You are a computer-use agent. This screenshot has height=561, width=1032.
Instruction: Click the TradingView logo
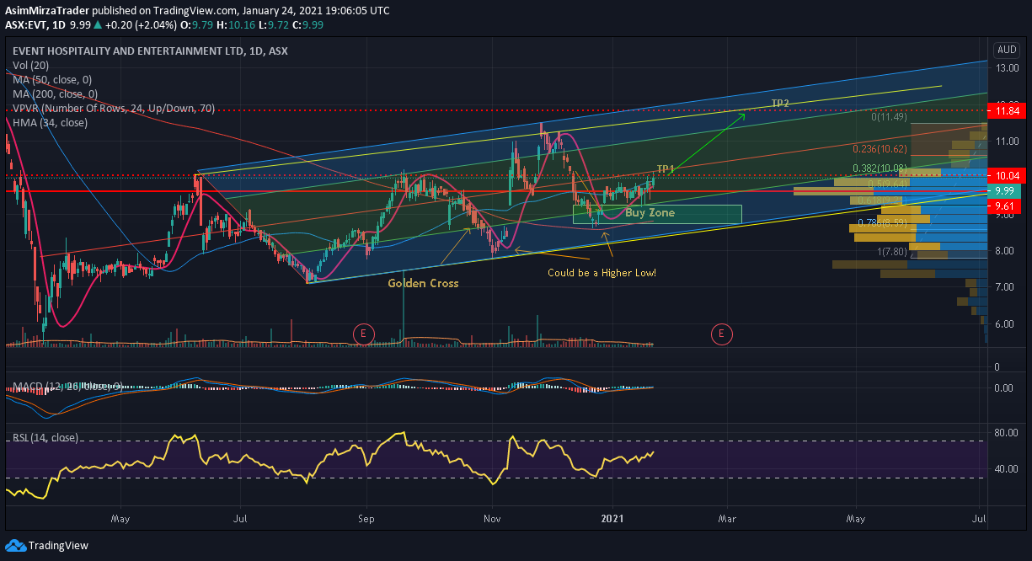point(46,545)
